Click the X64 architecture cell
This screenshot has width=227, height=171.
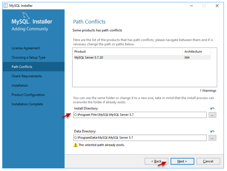pos(187,57)
